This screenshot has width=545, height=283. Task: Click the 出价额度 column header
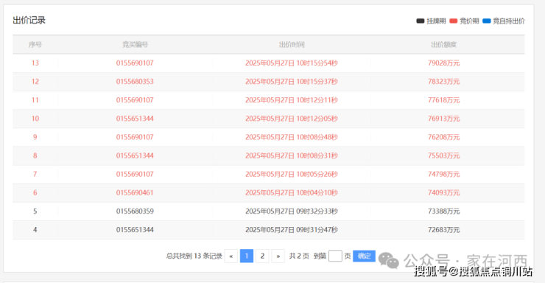coord(443,44)
